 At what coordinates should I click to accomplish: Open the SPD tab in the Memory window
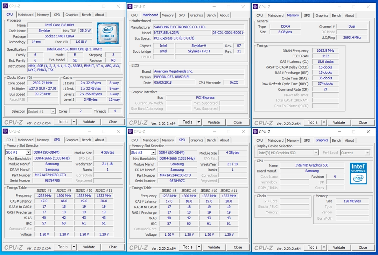tap(307, 15)
